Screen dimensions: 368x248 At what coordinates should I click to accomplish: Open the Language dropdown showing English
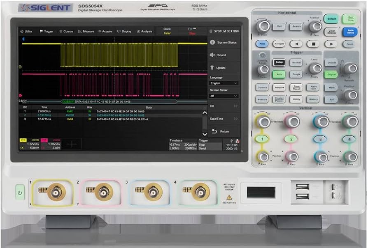pos(224,83)
